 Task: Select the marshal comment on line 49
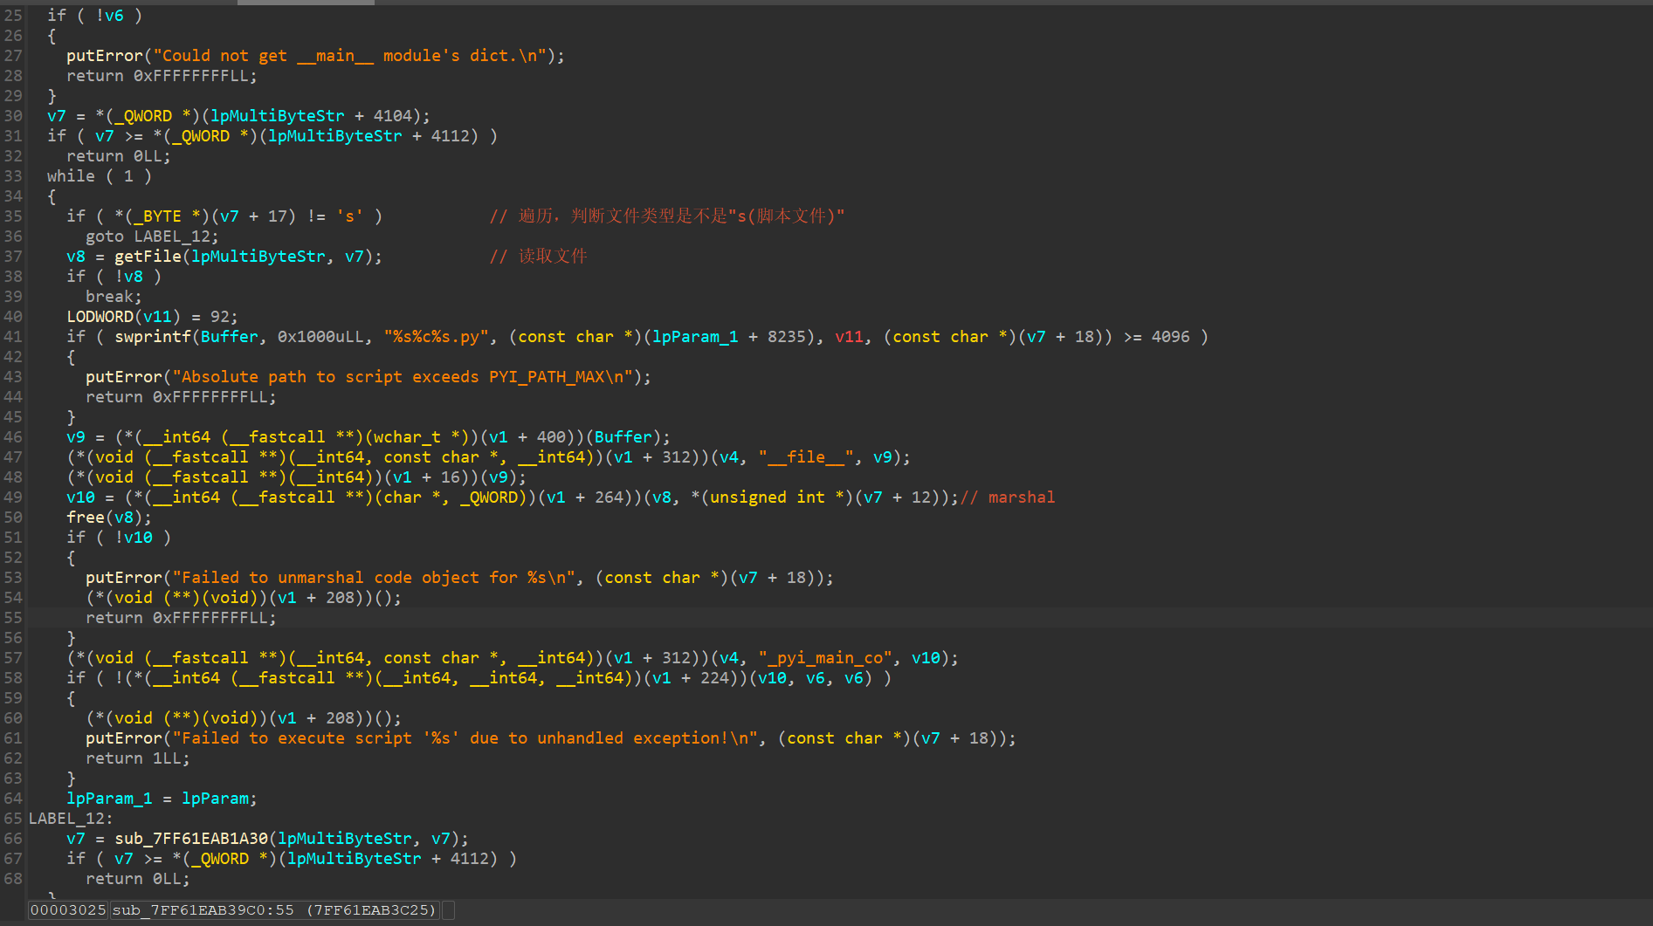tap(1011, 497)
